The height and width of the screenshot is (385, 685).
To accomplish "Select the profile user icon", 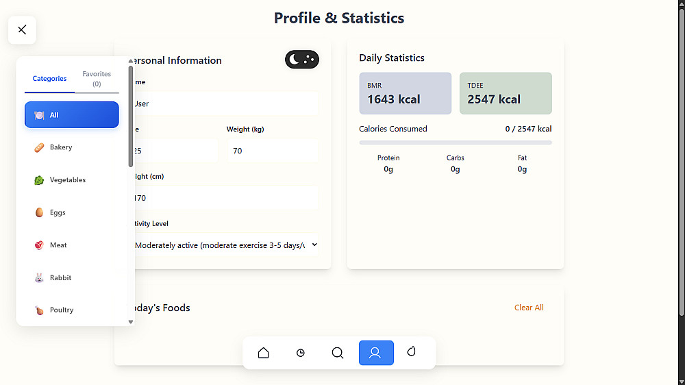I will 375,353.
